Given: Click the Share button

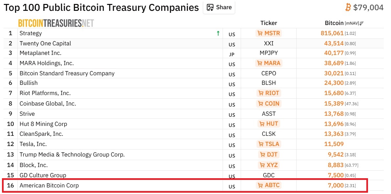Looking at the screenshot, I should [x=219, y=7].
